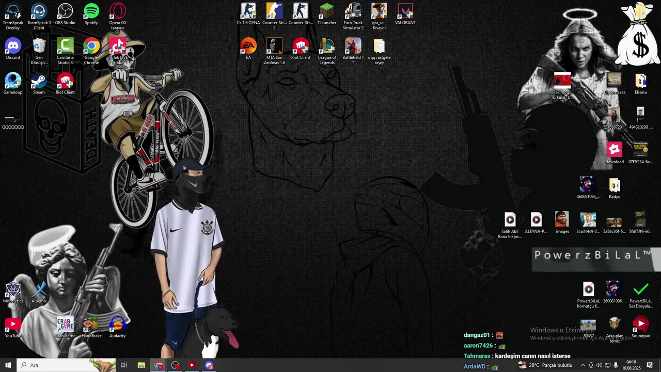The width and height of the screenshot is (661, 372).
Task: Select Diplomaaaaa image file
Action: tap(615, 84)
